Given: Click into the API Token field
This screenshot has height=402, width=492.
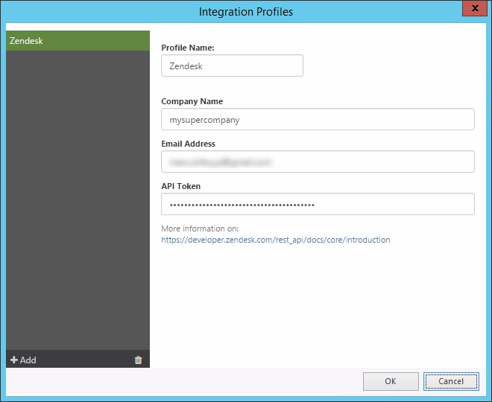Looking at the screenshot, I should [318, 204].
